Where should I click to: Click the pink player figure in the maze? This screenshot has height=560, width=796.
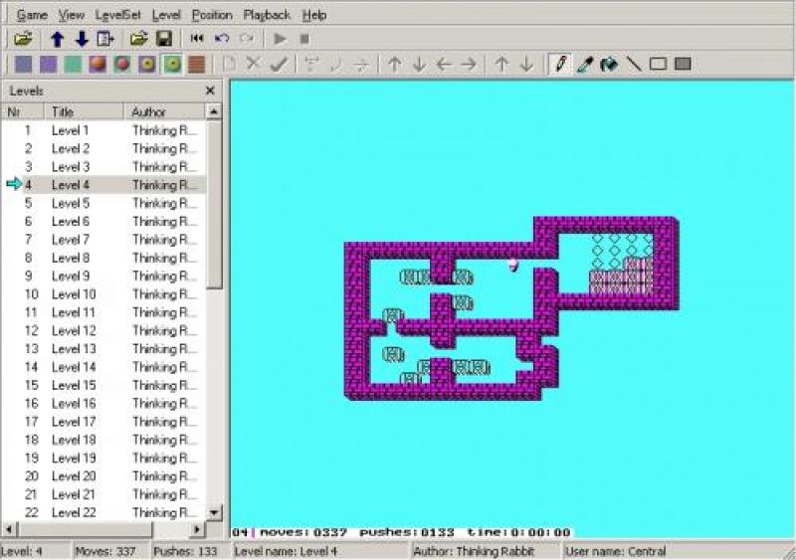(513, 265)
